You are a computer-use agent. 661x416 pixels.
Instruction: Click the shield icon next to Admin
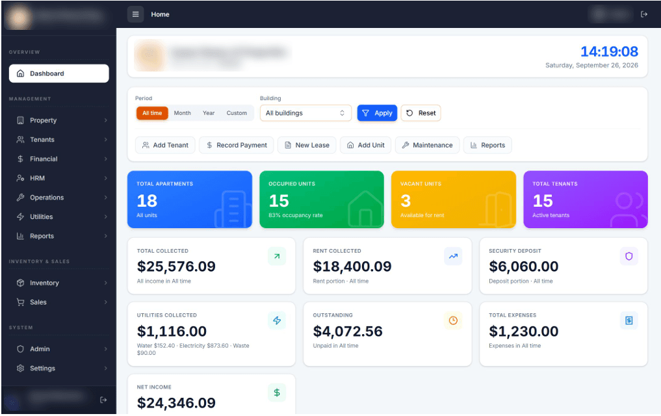tap(20, 350)
